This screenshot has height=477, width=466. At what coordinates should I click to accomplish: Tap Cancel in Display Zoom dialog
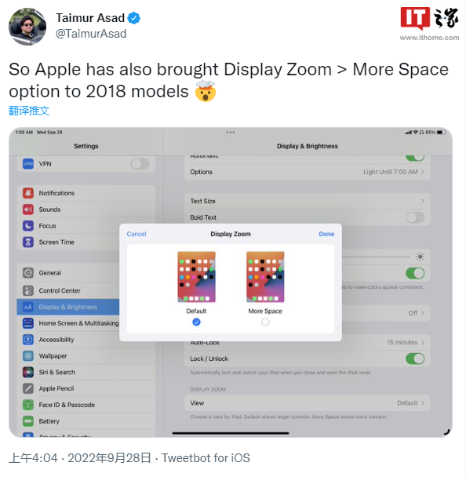point(137,234)
